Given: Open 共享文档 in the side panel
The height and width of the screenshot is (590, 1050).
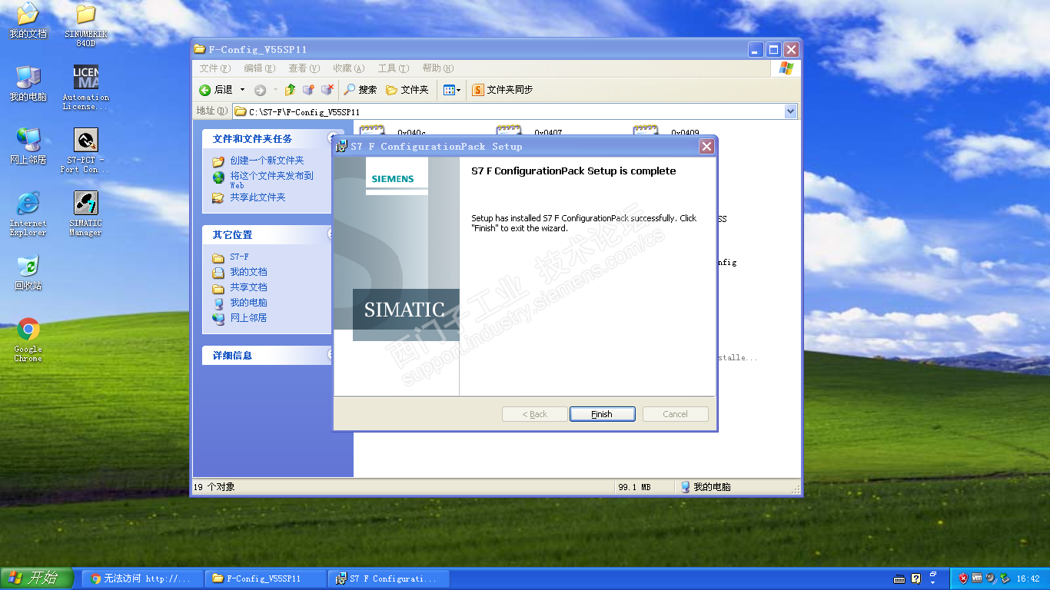Looking at the screenshot, I should (248, 287).
